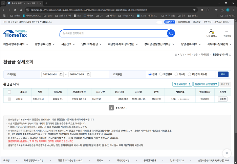Open 국민건강보험 footer link
Viewport: 237px width, 164px height.
pos(123,161)
